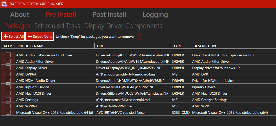The image size is (276, 126).
Task: Untick Keep for Microsoft Visual C++ 2019 Redistributable
Action: pyautogui.click(x=8, y=112)
